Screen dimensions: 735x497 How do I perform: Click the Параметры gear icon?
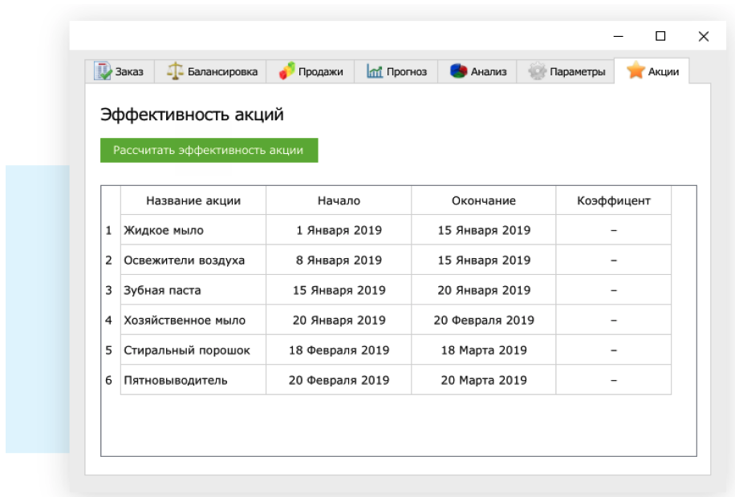(537, 71)
